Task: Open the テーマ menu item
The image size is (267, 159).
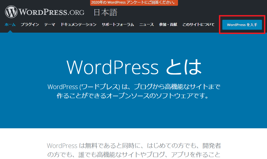Action: (x=50, y=25)
